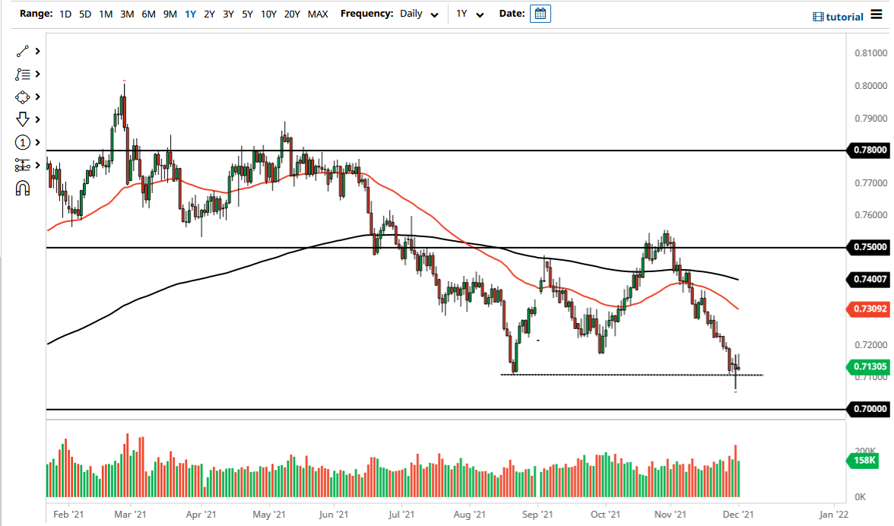Select the trend line drawing tool
The width and height of the screenshot is (894, 526).
tap(21, 51)
